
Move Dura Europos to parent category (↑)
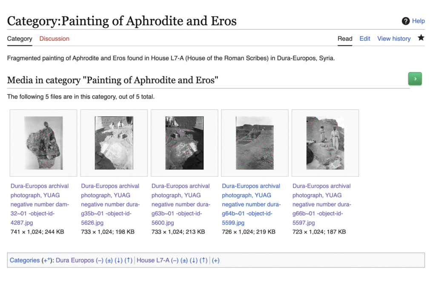129,260
